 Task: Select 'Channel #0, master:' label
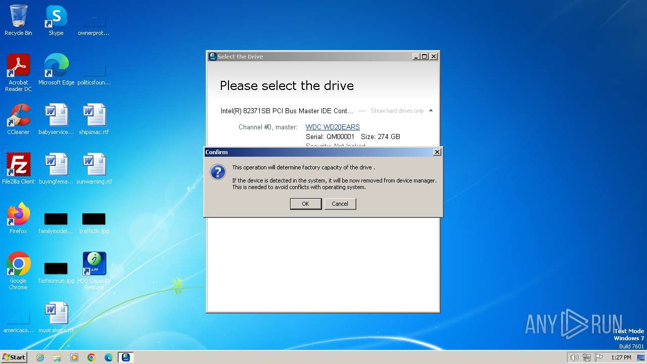pyautogui.click(x=268, y=127)
